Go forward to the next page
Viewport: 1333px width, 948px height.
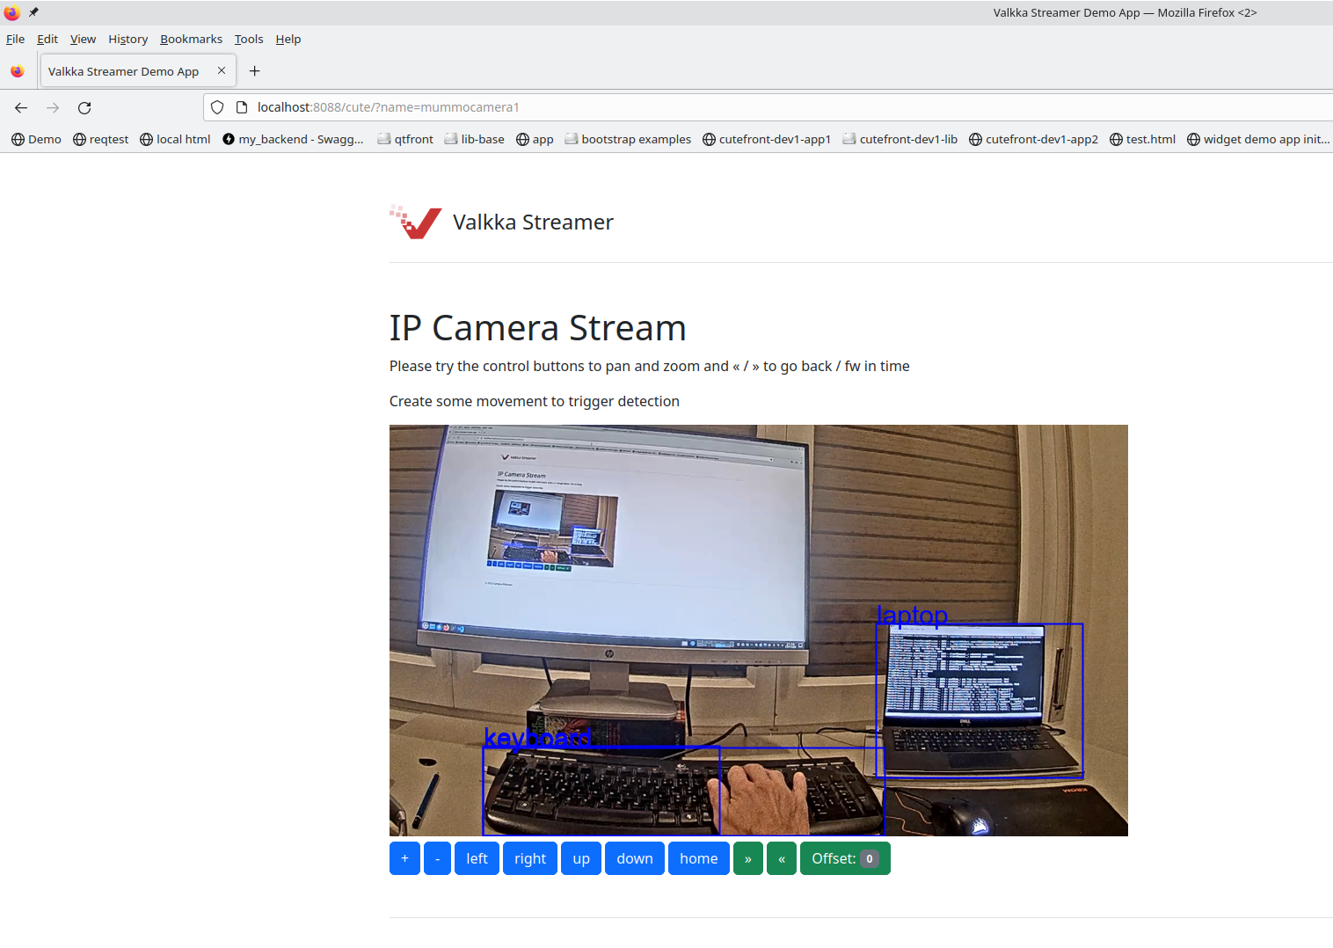click(53, 107)
